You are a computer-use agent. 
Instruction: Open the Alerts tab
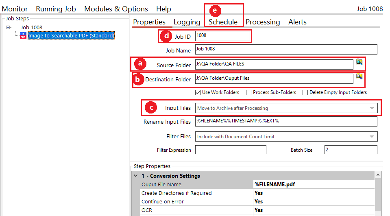pyautogui.click(x=297, y=22)
